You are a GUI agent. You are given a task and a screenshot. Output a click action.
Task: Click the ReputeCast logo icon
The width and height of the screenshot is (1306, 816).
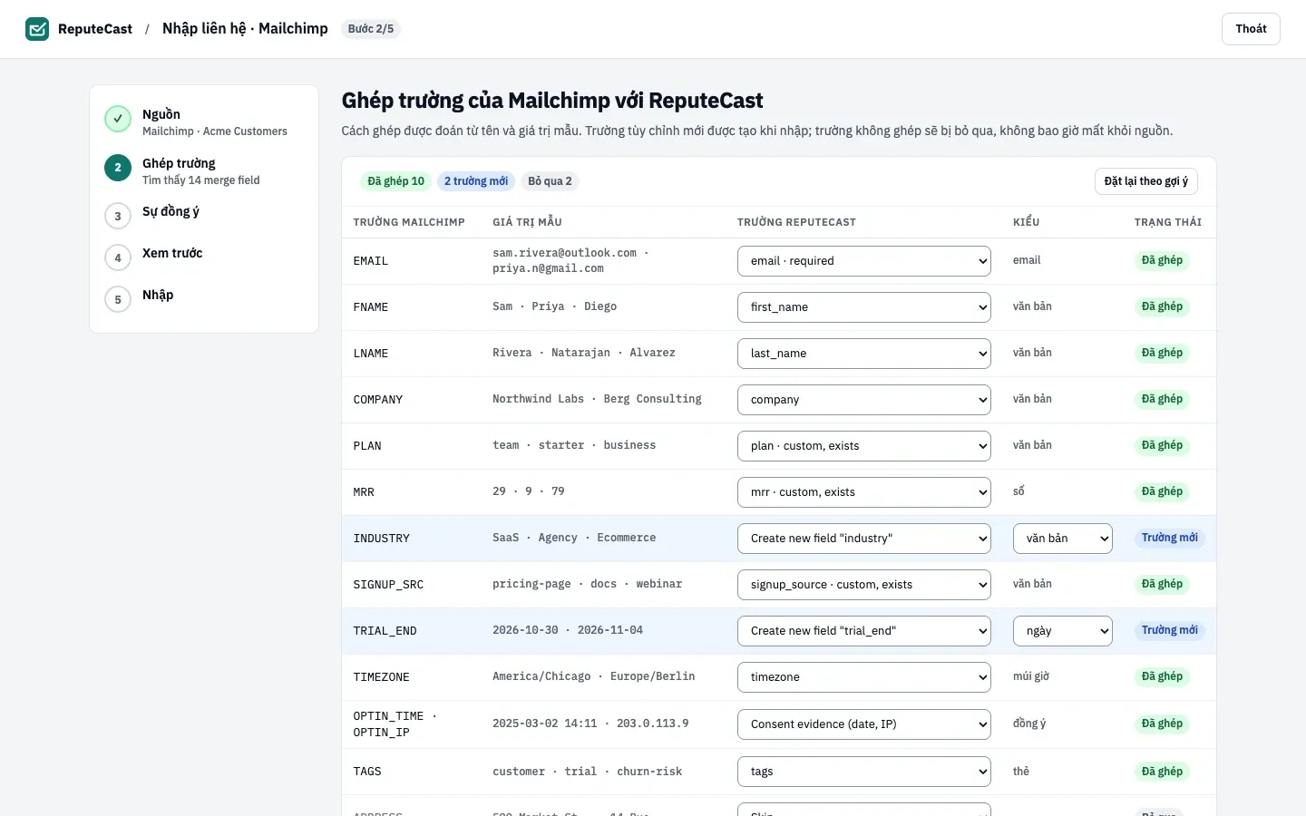point(37,29)
